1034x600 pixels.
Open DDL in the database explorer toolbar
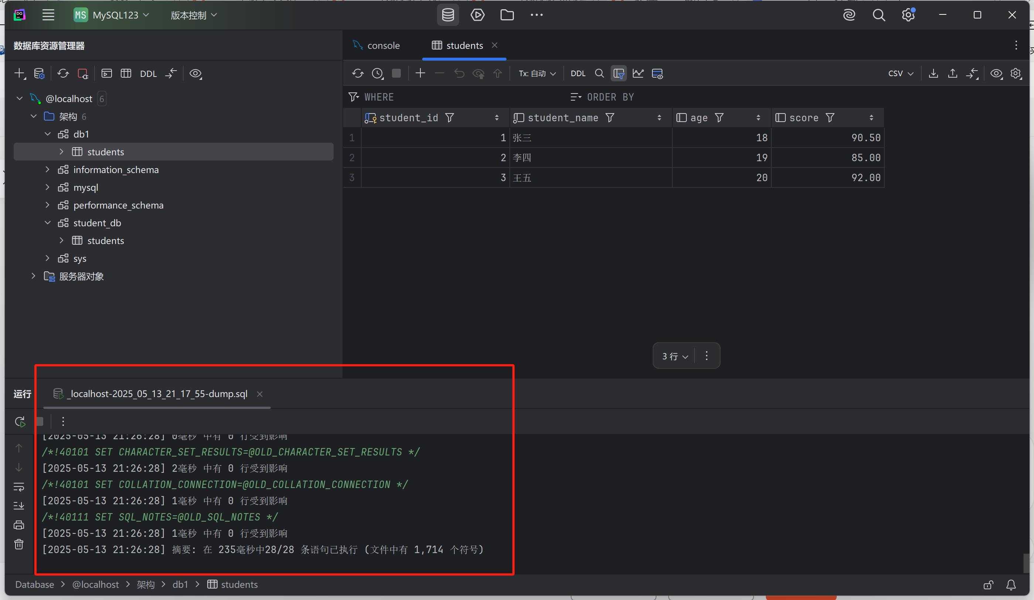point(148,74)
